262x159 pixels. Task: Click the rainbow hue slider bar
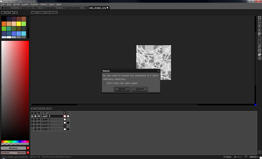point(15,142)
